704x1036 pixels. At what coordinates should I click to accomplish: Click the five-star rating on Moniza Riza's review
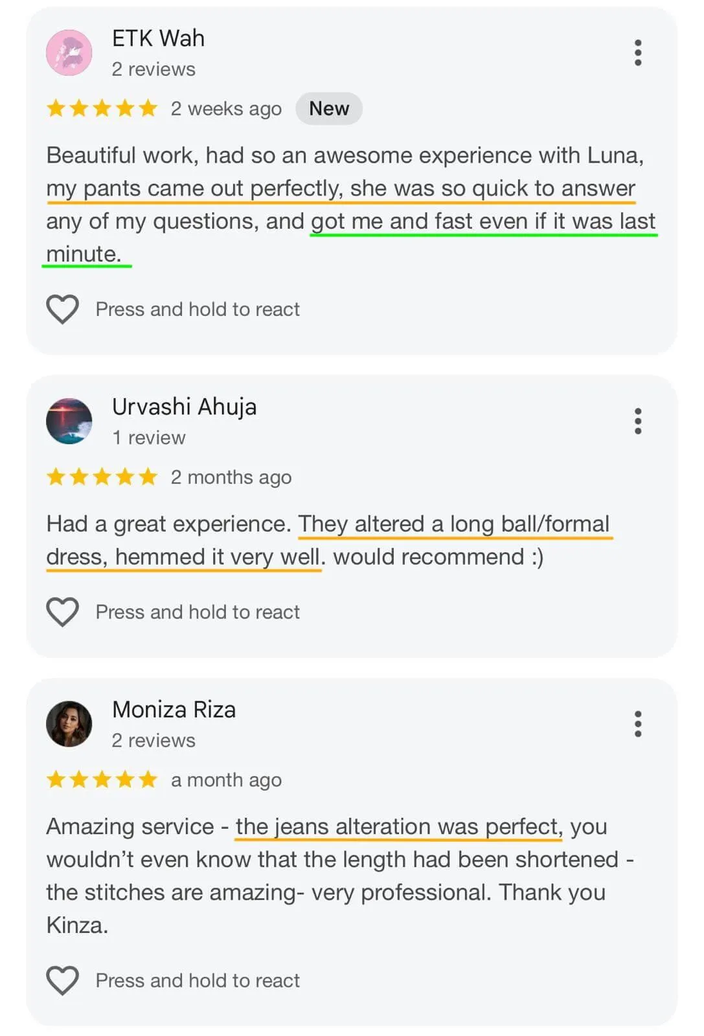pyautogui.click(x=102, y=780)
